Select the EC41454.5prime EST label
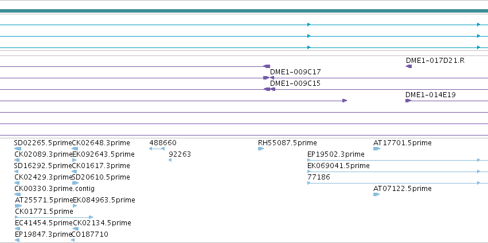This screenshot has width=488, height=243. pos(44,223)
